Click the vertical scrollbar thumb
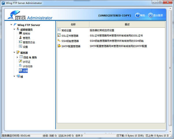The width and height of the screenshot is (174, 139). pos(170,68)
